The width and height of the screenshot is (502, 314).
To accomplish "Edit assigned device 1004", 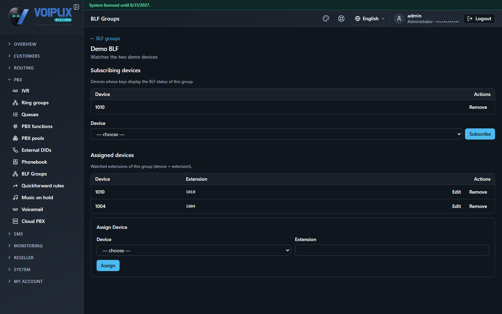I will (x=456, y=206).
